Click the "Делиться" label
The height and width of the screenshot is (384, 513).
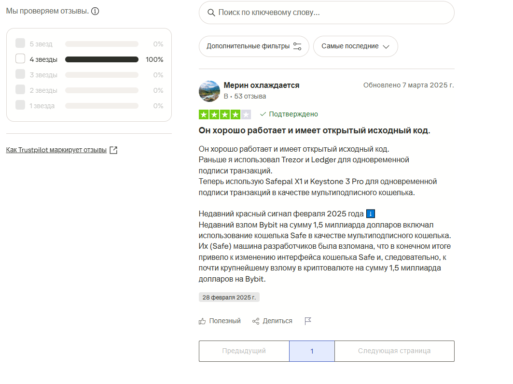click(x=277, y=321)
